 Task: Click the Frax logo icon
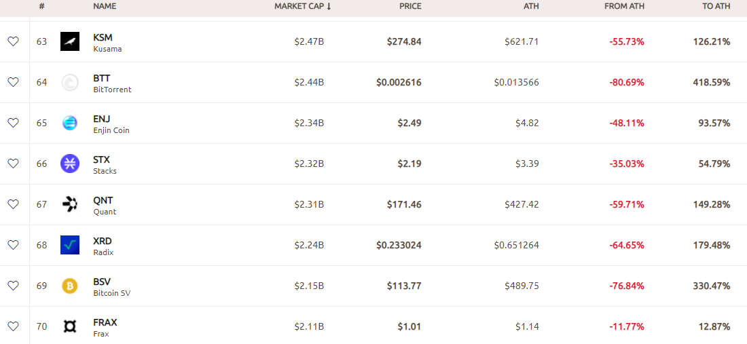[x=70, y=326]
